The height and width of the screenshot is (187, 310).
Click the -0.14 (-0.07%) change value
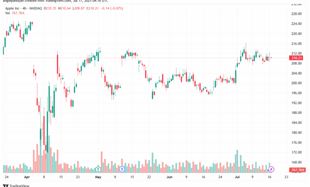[x=112, y=8]
